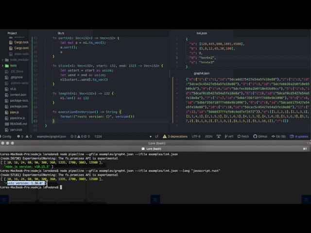The width and height of the screenshot is (311, 233).
Task: Click cursor position 1:224 in status bar
Action: 98,136
